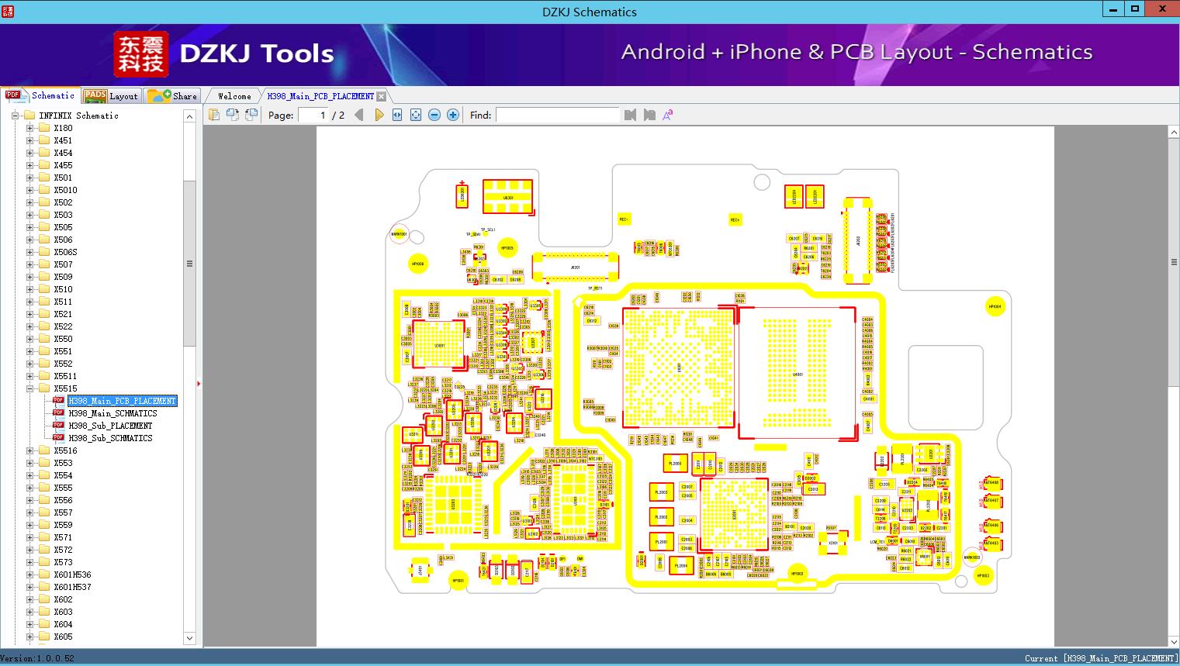Toggle match case search icon
The width and height of the screenshot is (1180, 666).
(x=667, y=115)
